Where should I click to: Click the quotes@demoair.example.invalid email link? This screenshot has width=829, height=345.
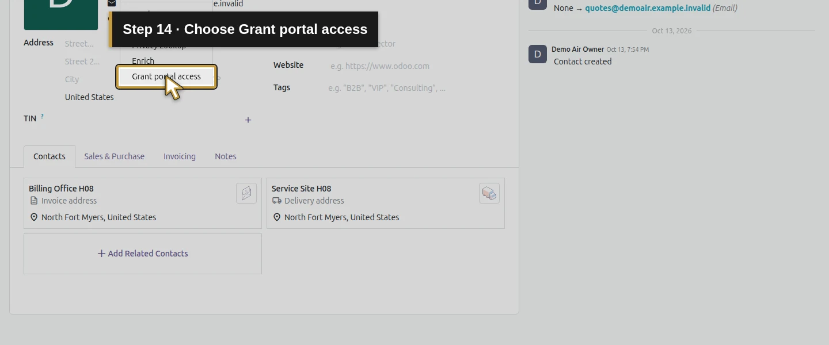pos(648,8)
